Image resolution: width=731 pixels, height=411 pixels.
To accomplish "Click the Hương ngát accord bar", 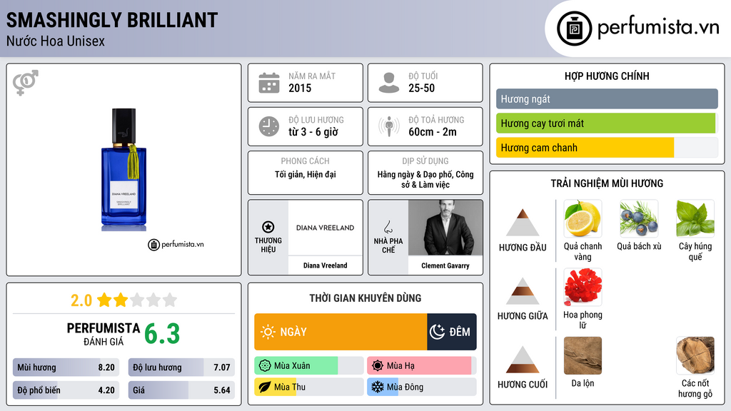I will point(607,98).
